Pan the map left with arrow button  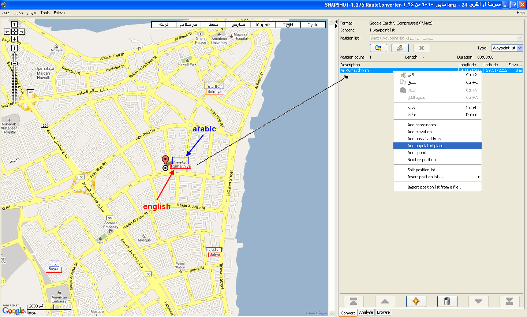point(7,32)
